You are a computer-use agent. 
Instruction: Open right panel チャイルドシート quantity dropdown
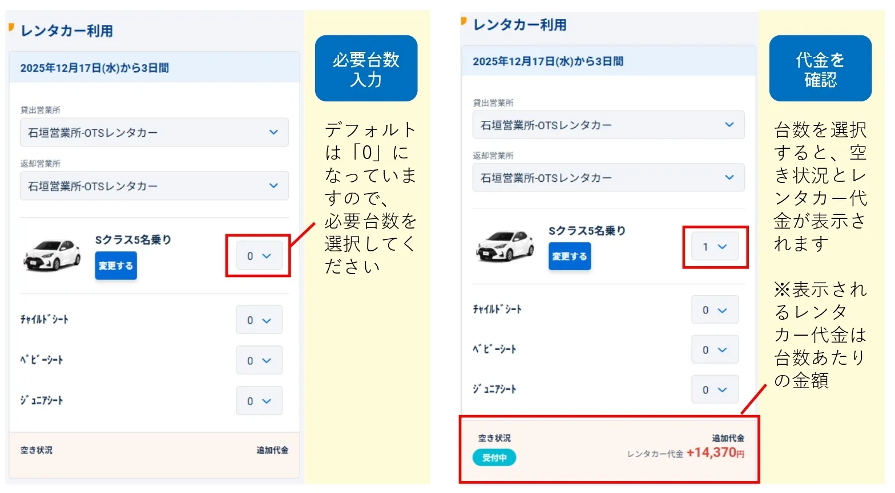click(x=715, y=310)
